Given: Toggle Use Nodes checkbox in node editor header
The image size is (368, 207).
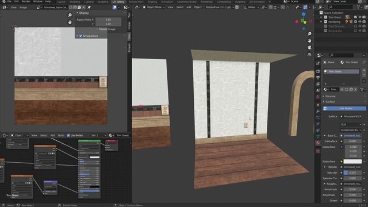Looking at the screenshot, I should [x=68, y=136].
